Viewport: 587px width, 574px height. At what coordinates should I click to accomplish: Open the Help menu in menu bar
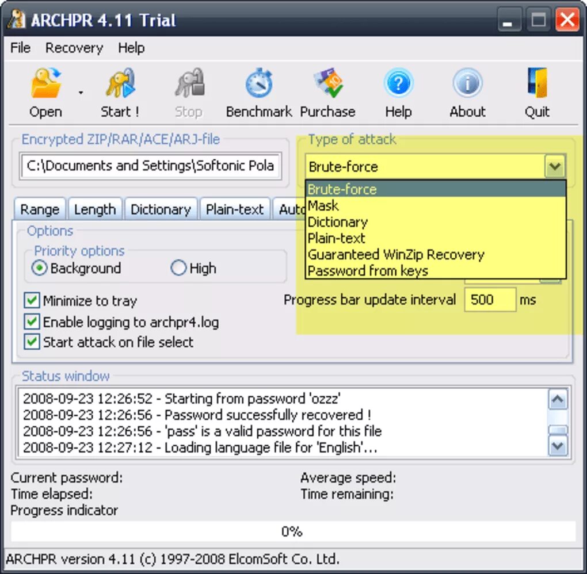pyautogui.click(x=131, y=48)
